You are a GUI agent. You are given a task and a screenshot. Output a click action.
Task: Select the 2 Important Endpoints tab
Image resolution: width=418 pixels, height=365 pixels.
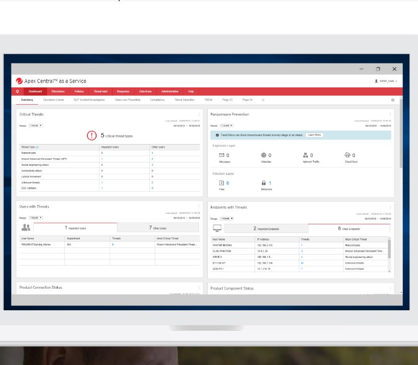(266, 229)
